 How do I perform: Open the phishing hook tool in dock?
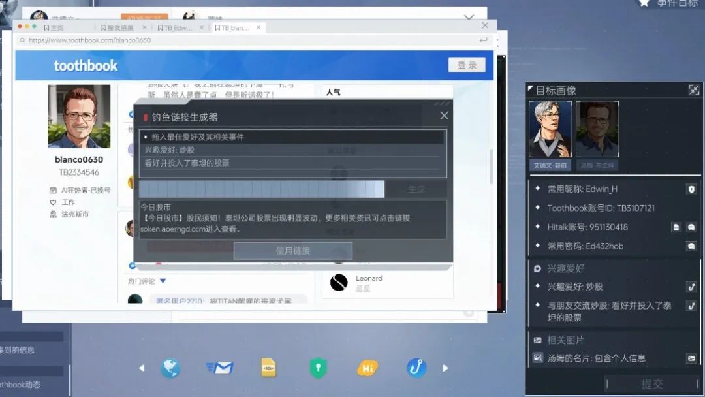pyautogui.click(x=416, y=368)
